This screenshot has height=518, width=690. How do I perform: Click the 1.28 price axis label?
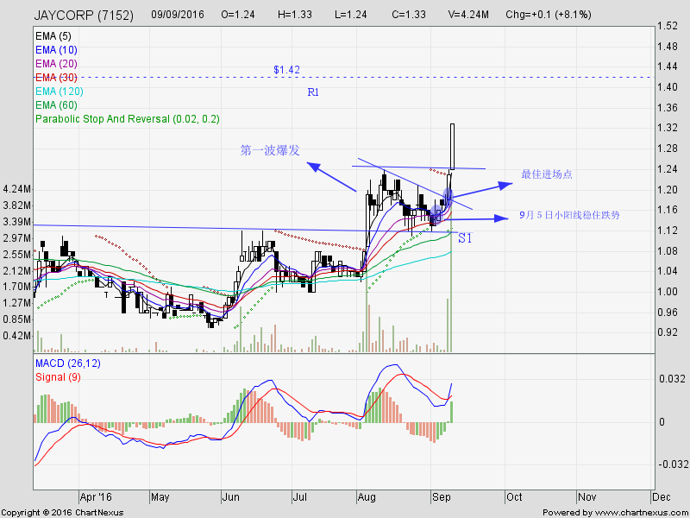point(667,148)
